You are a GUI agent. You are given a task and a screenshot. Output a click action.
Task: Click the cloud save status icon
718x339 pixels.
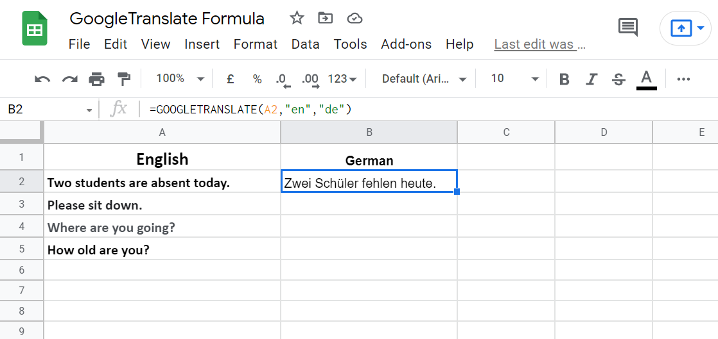[355, 19]
